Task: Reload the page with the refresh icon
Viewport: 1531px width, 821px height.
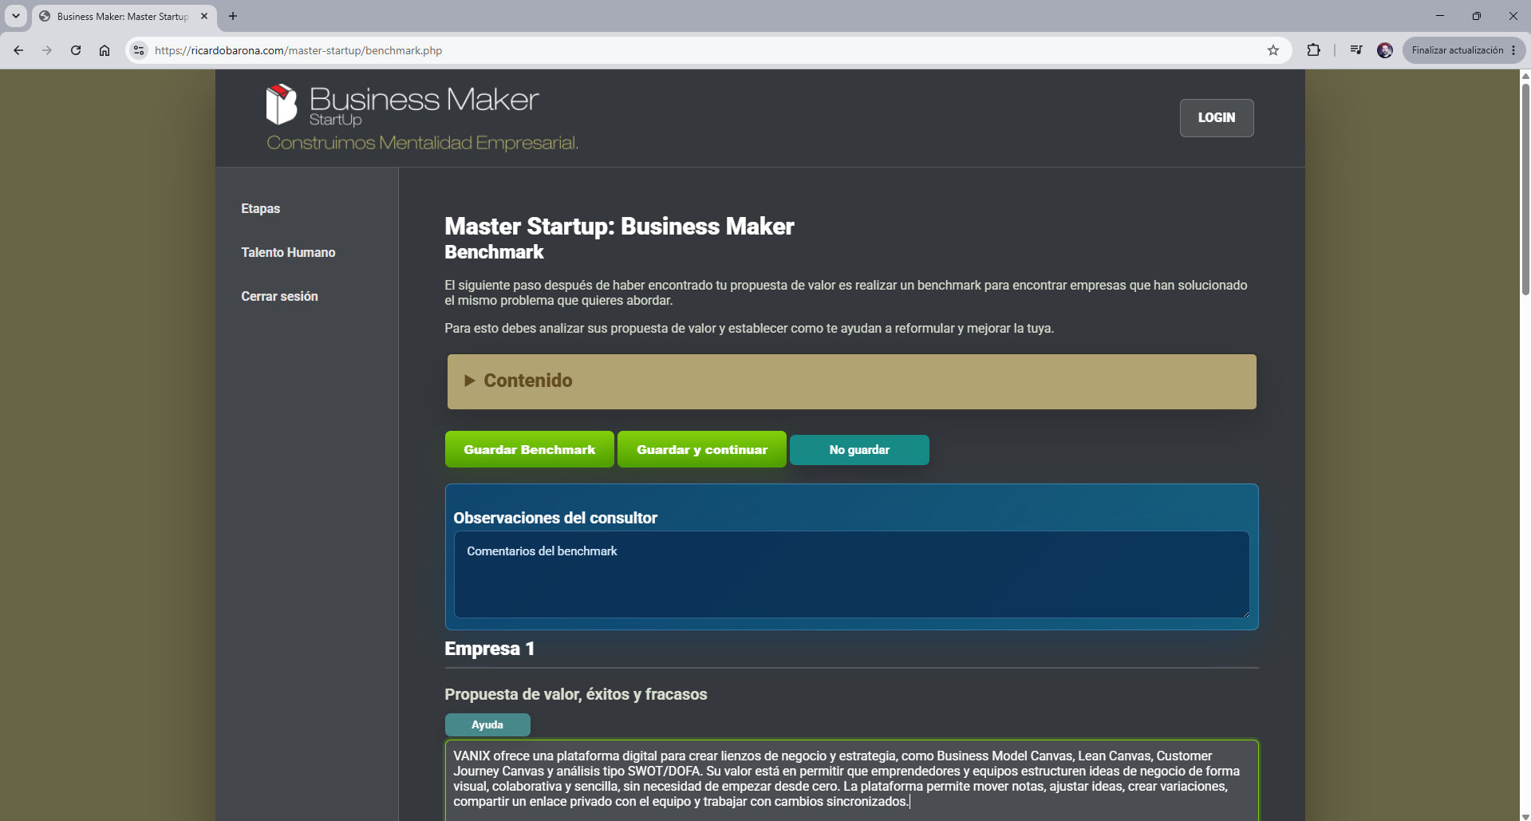Action: (x=76, y=50)
